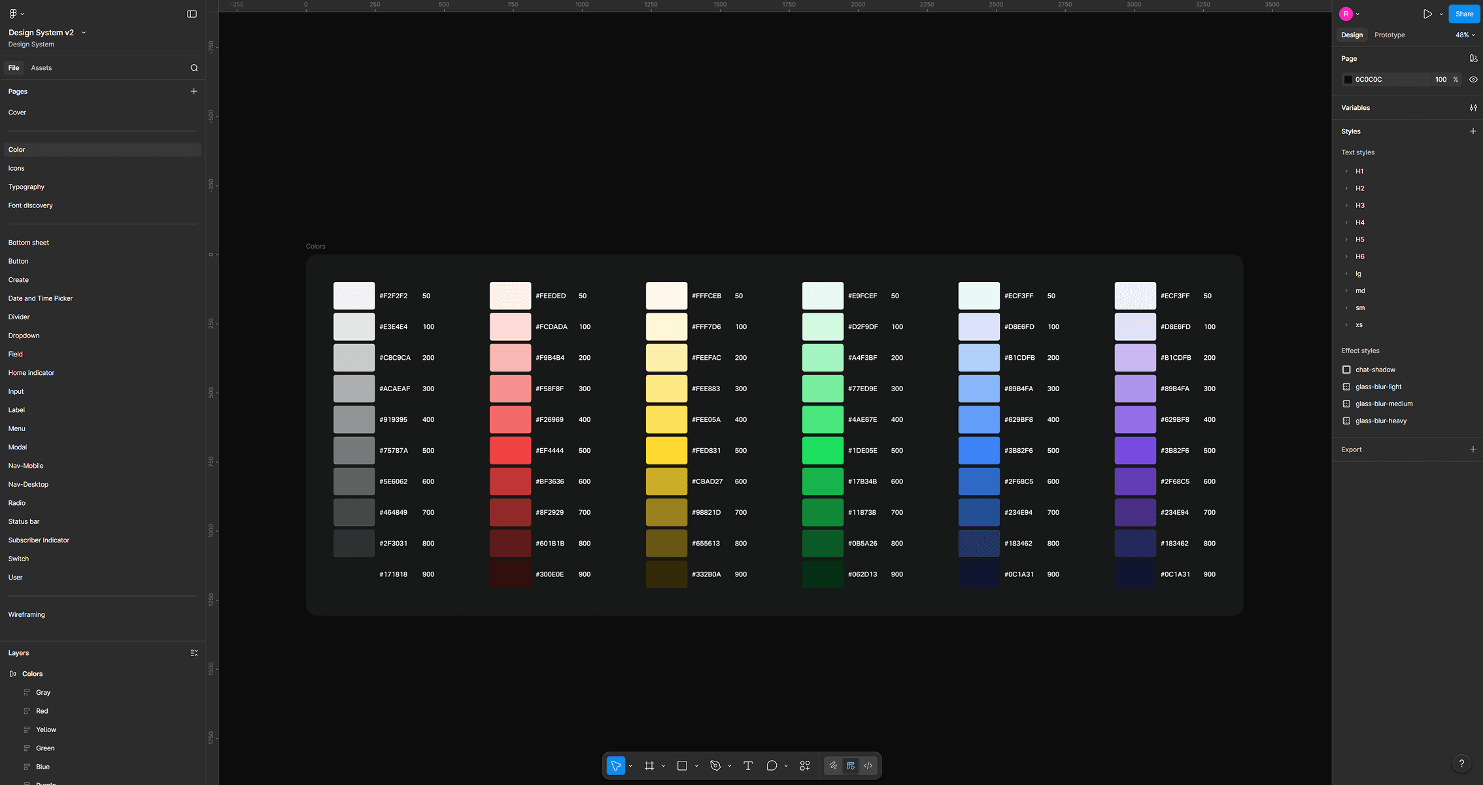Select the Comment tool

[772, 765]
